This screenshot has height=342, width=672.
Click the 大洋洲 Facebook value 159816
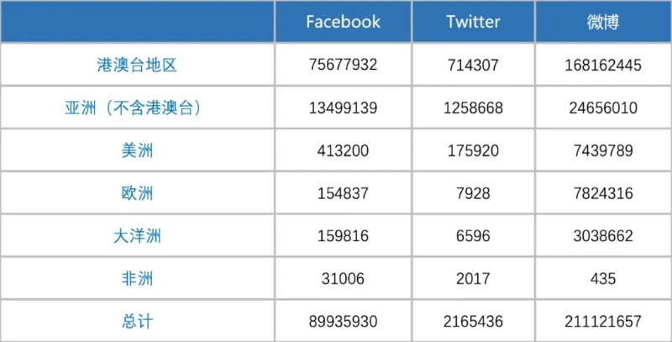click(x=342, y=236)
